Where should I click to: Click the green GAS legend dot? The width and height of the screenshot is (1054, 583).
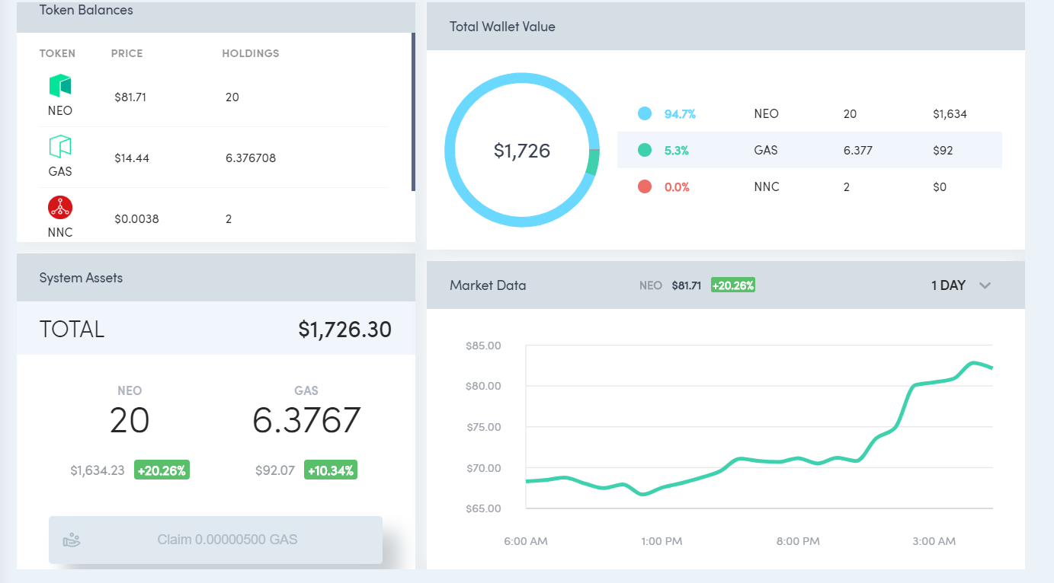645,150
